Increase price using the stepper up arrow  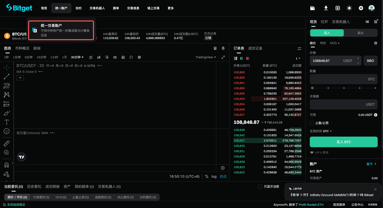tap(358, 59)
